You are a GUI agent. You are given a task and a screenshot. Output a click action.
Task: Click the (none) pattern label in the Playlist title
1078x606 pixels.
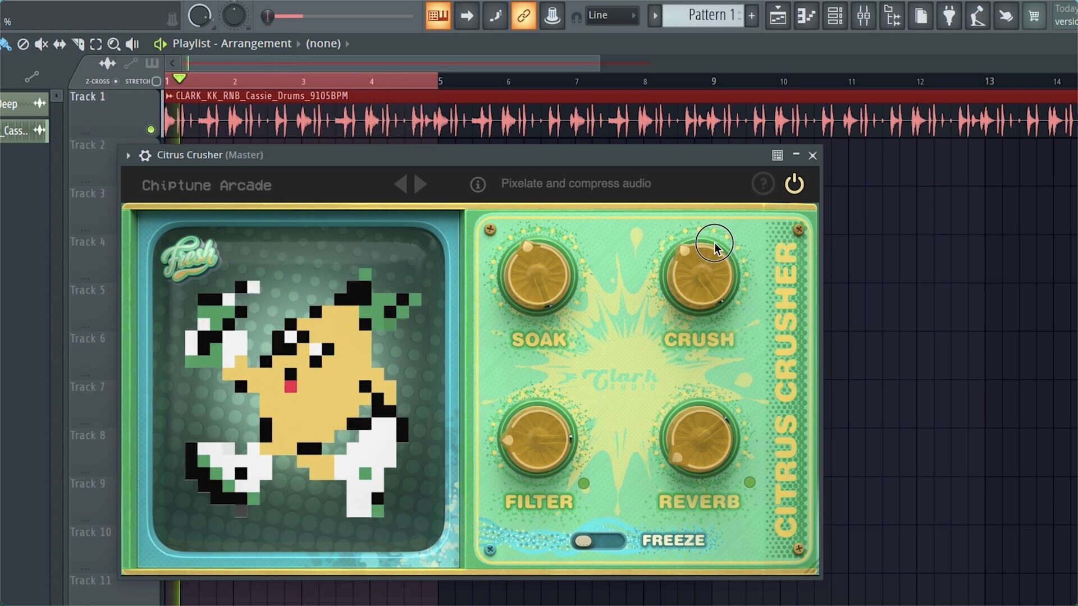pyautogui.click(x=323, y=44)
